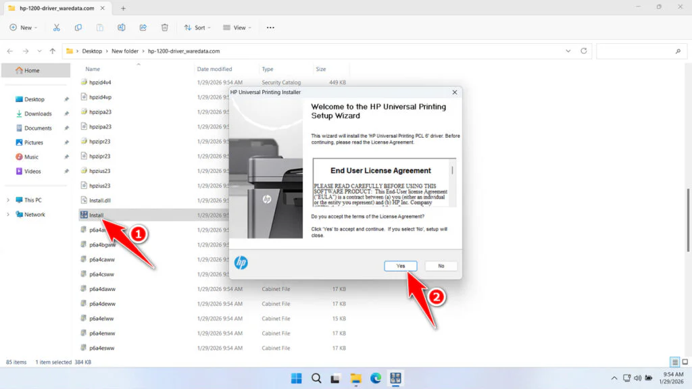The height and width of the screenshot is (389, 692).
Task: Open the Share icon in the toolbar
Action: tap(143, 28)
